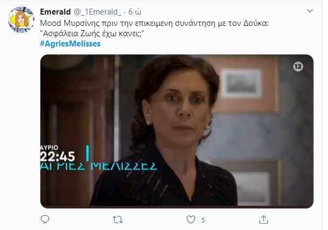Click the framed picture under the 12 badge
The image size is (328, 230).
coord(241,84)
